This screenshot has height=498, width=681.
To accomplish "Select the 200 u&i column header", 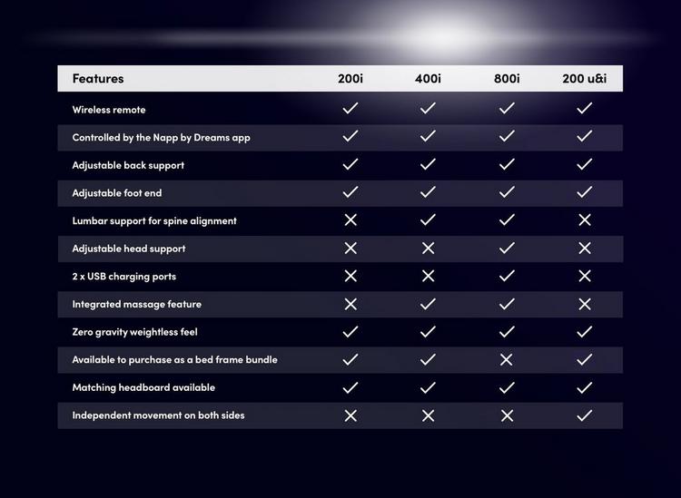I will point(585,79).
